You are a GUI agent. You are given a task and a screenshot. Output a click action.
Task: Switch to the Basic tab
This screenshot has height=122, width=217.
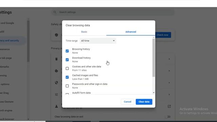84,32
